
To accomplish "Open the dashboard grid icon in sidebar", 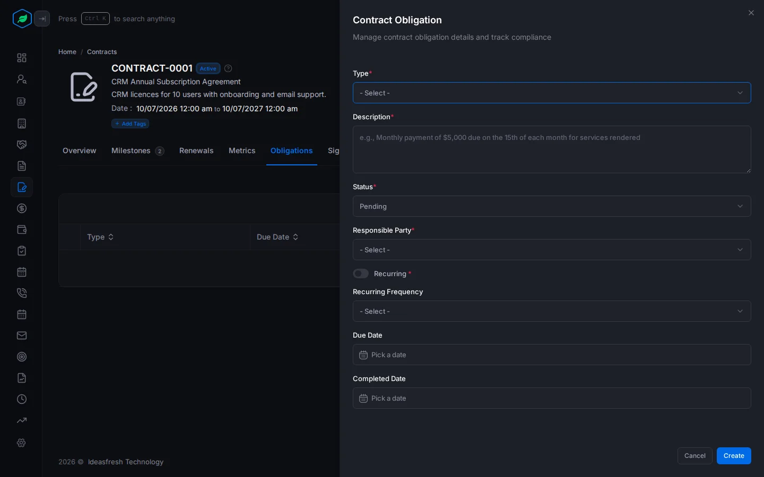I will (x=22, y=58).
